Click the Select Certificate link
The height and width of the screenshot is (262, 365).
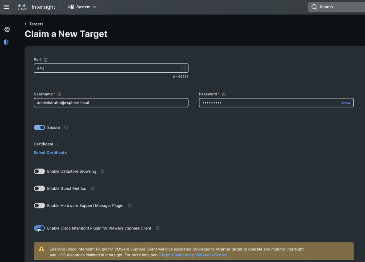click(50, 152)
